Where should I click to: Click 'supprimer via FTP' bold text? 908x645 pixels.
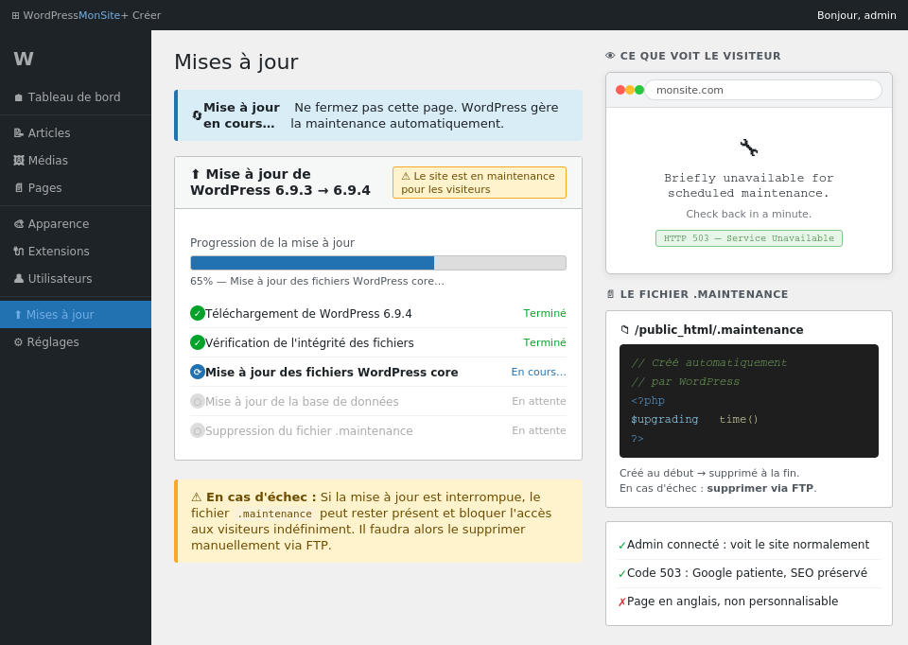tap(760, 488)
